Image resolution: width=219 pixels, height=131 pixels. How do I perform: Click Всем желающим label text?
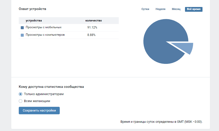pyautogui.click(x=37, y=101)
